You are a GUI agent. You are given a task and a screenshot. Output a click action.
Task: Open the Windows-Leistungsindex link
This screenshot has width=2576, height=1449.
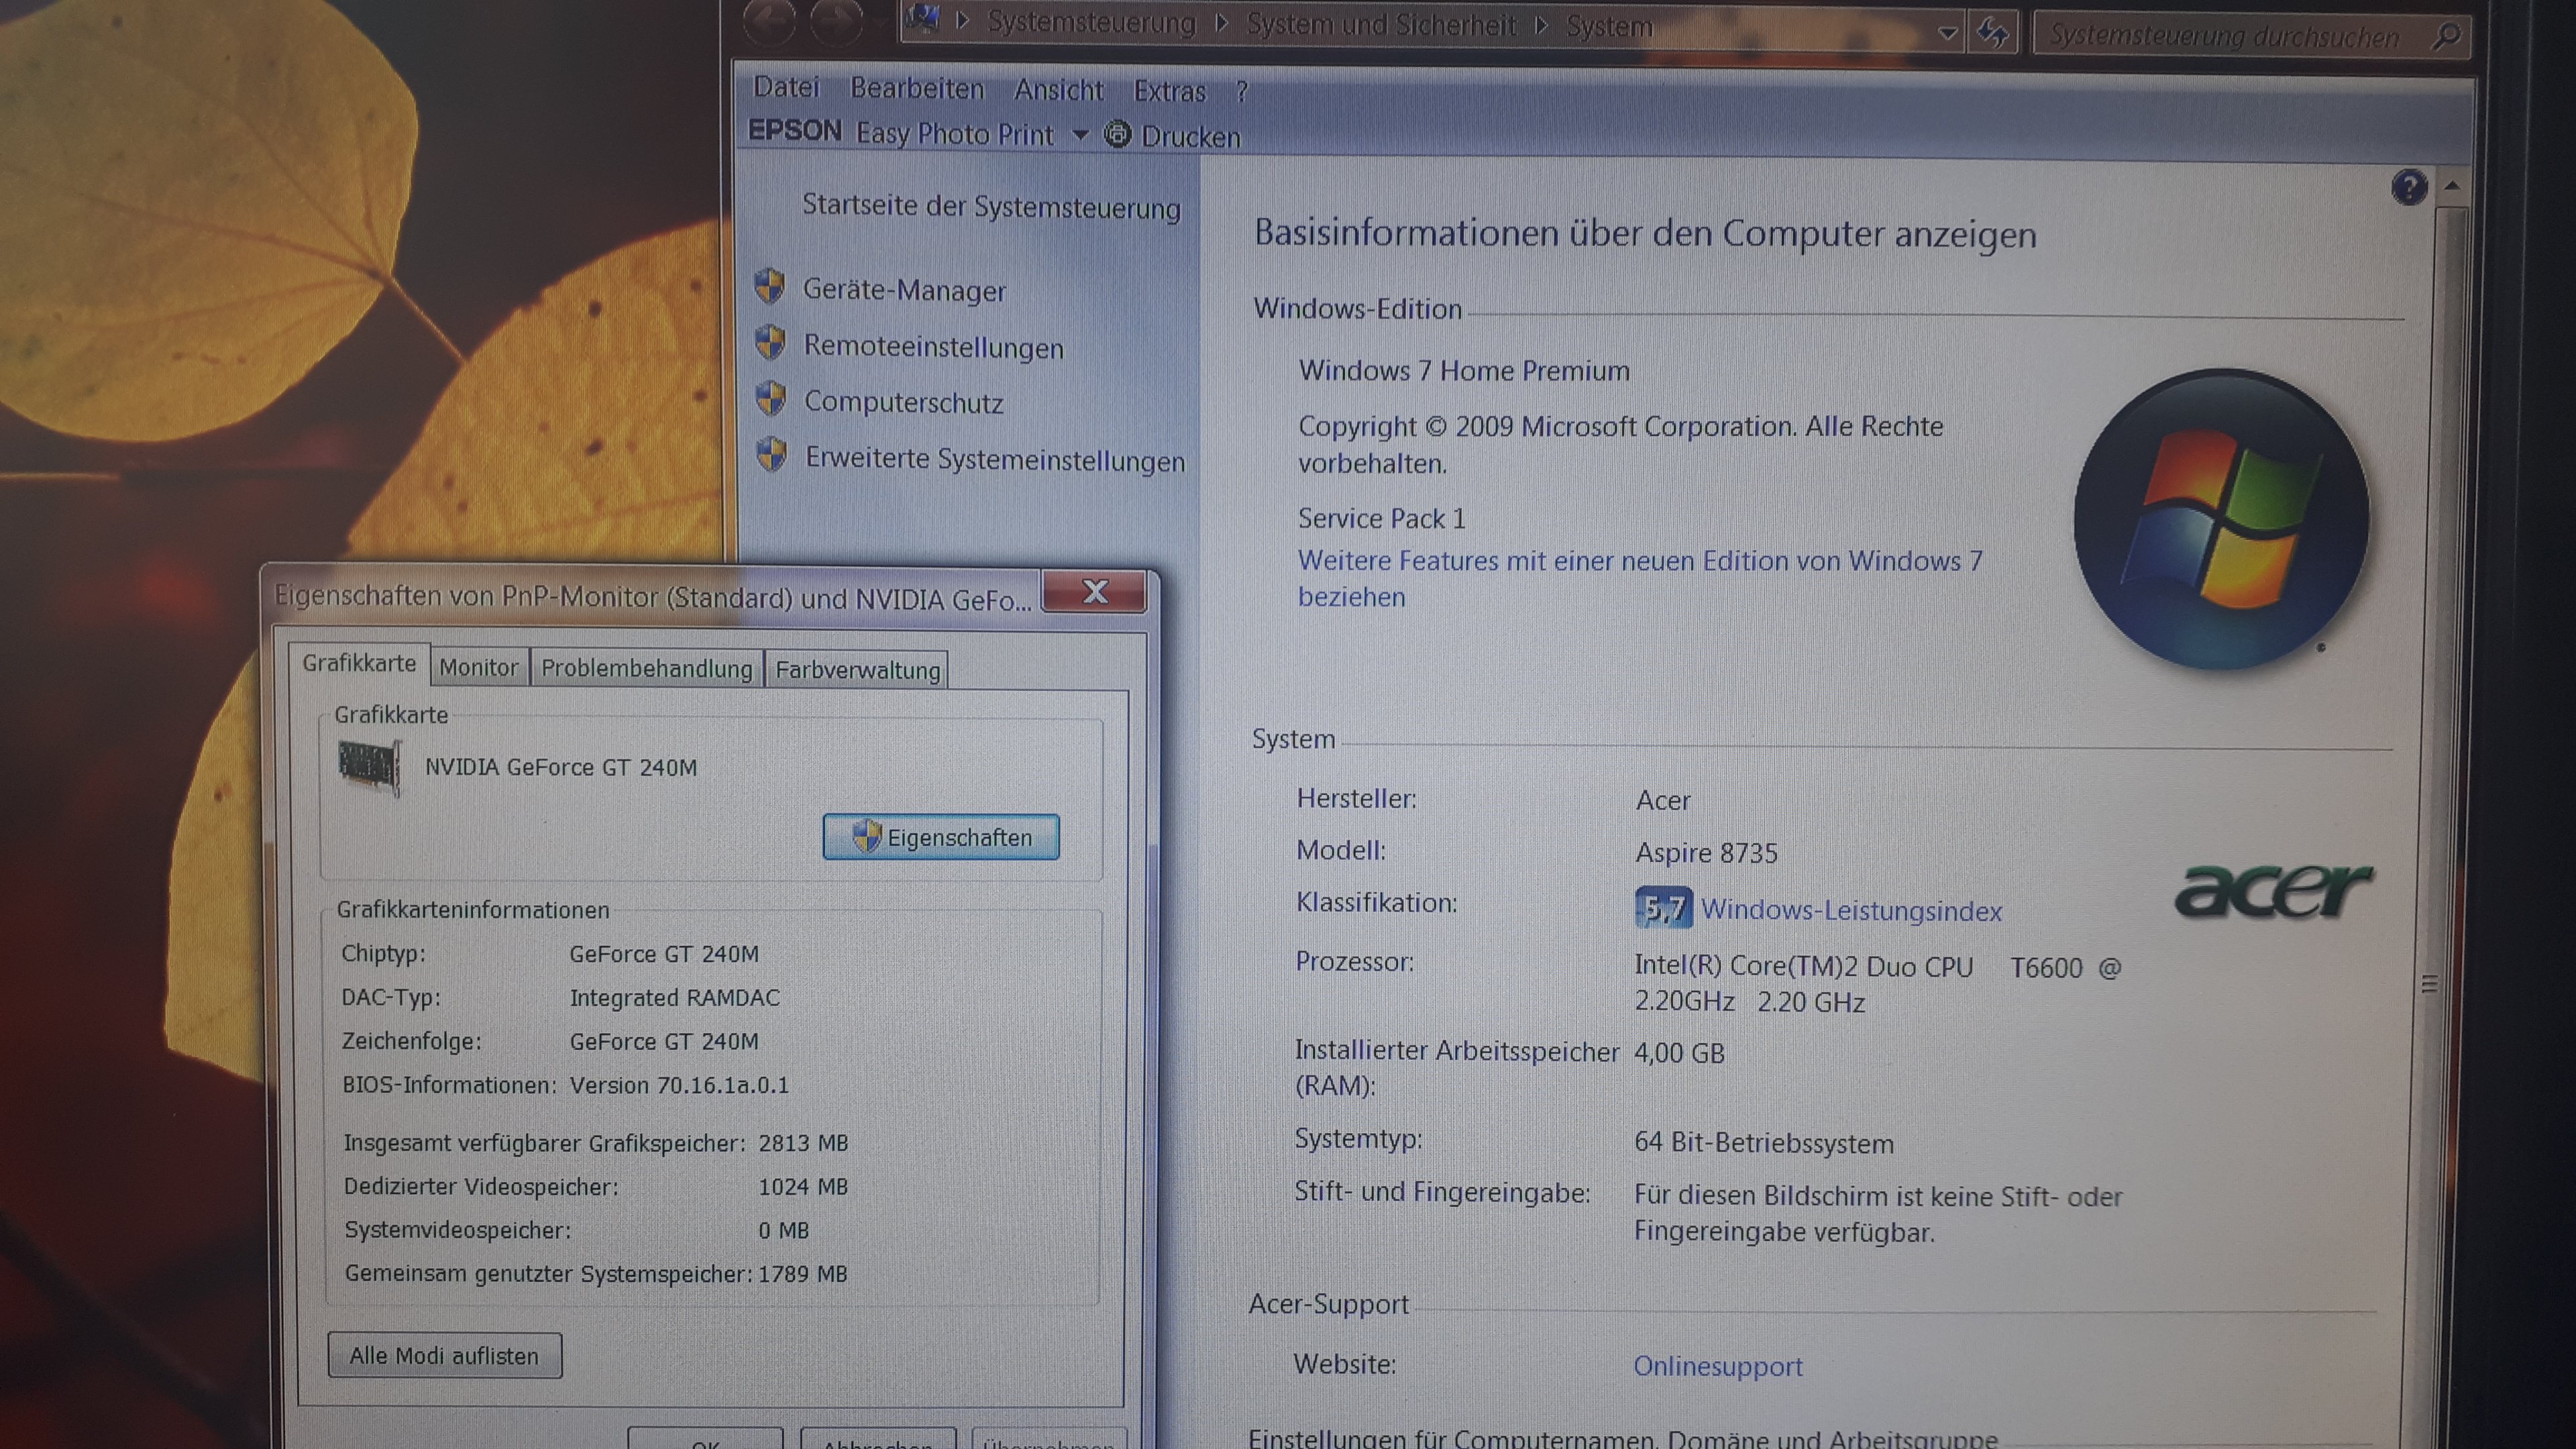[x=1851, y=911]
